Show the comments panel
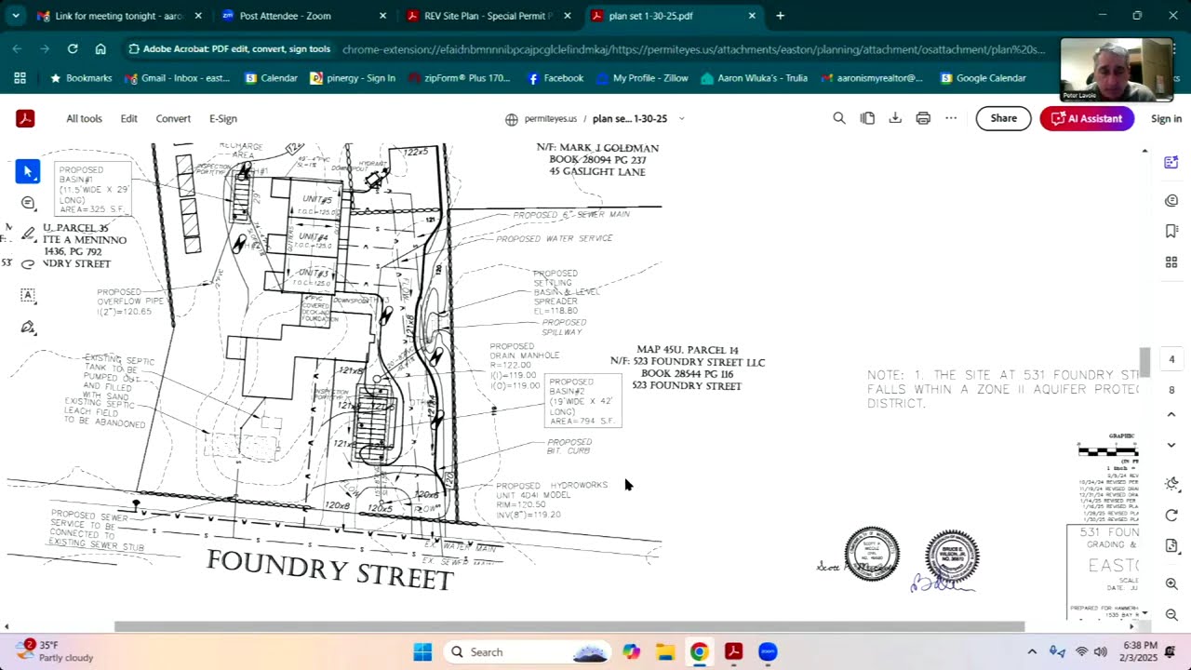This screenshot has width=1191, height=670. pos(1171,200)
